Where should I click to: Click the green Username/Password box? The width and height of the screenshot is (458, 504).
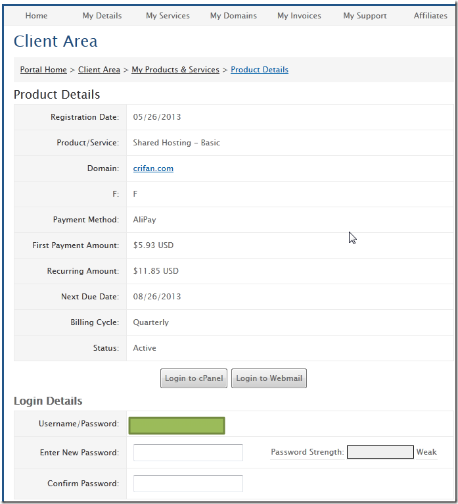click(x=177, y=426)
